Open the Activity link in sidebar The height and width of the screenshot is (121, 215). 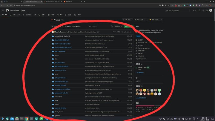[140, 45]
